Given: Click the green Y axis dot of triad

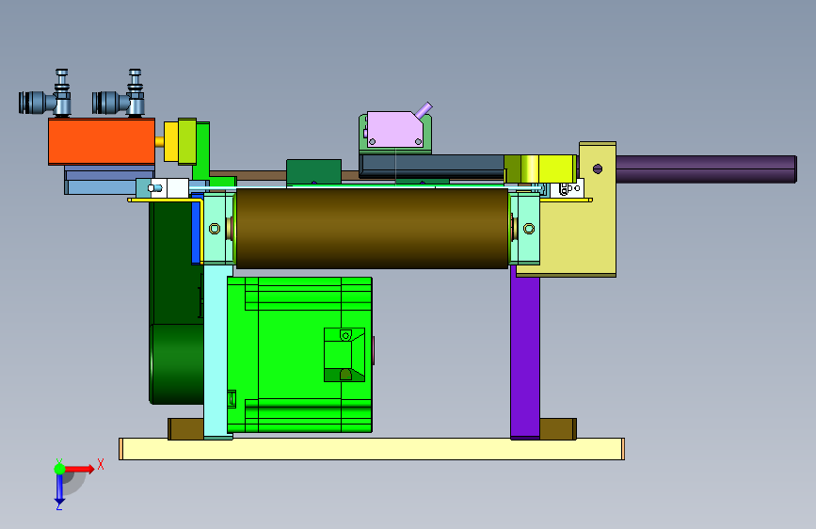Looking at the screenshot, I should (60, 469).
